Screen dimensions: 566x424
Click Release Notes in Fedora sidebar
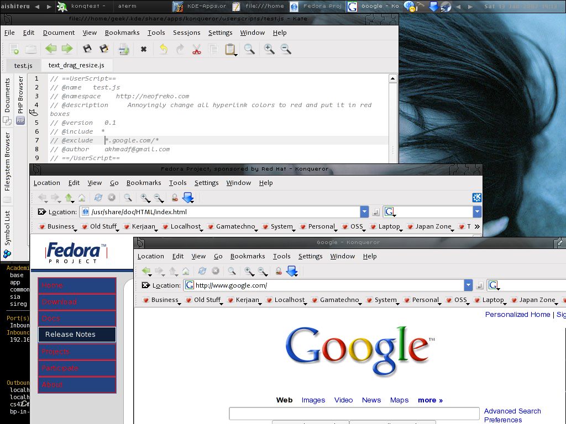[77, 334]
